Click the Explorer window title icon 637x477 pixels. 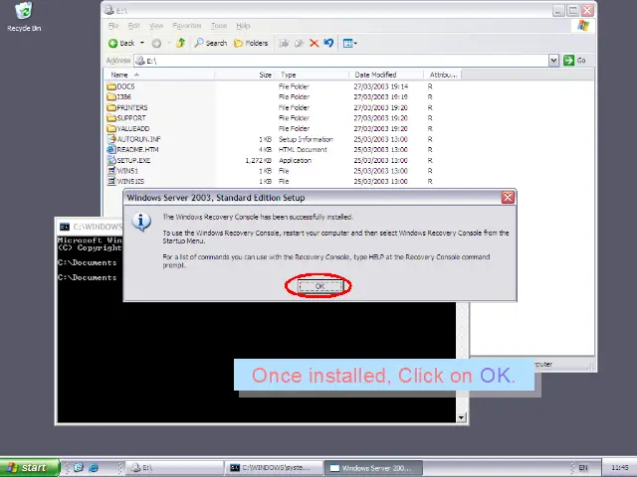108,10
